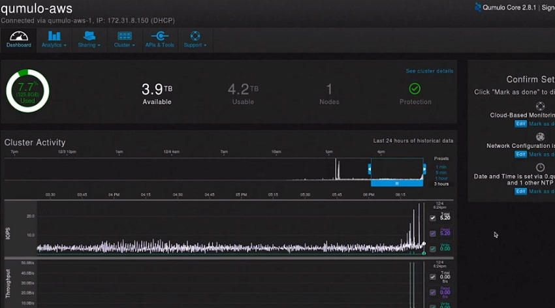Select the 1 min preset
The width and height of the screenshot is (555, 308).
click(441, 167)
